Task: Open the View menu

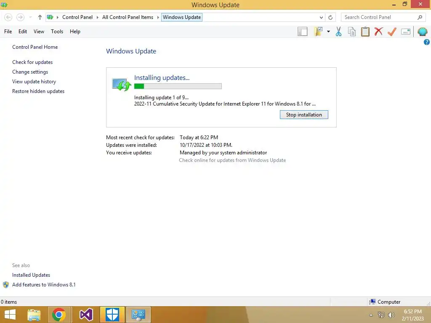Action: click(x=39, y=32)
